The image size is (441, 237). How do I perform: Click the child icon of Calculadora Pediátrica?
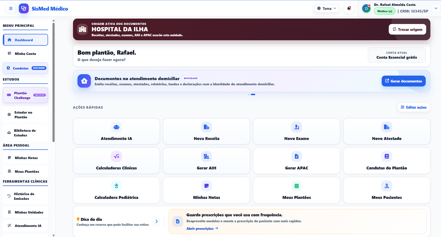point(116,186)
